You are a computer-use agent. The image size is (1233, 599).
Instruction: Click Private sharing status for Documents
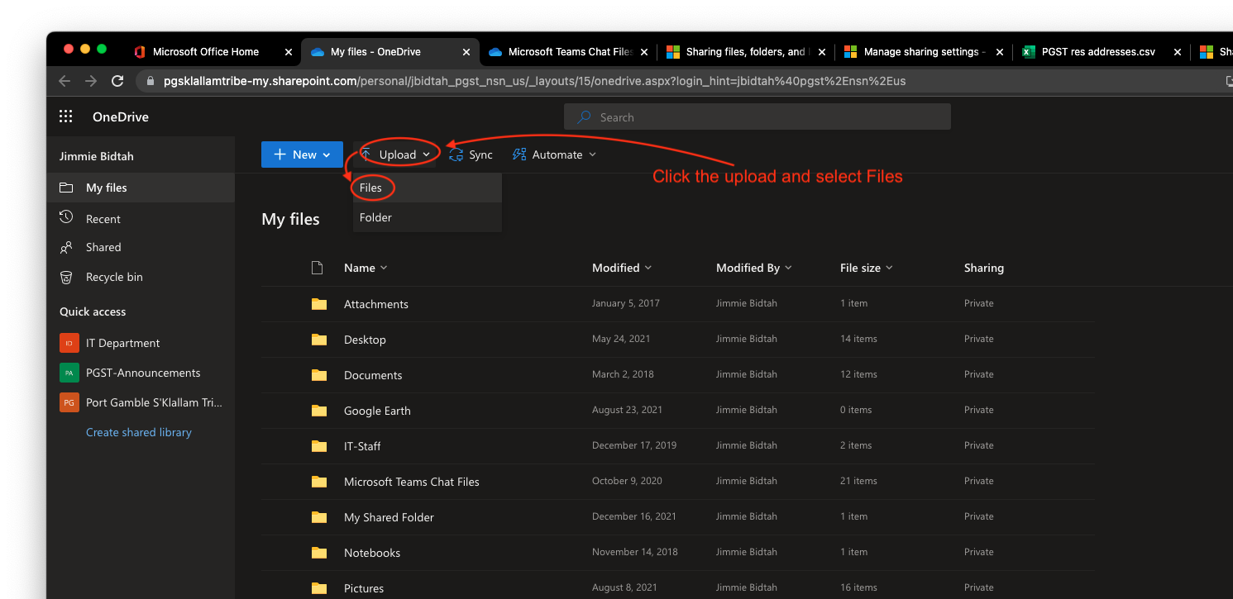click(x=979, y=374)
